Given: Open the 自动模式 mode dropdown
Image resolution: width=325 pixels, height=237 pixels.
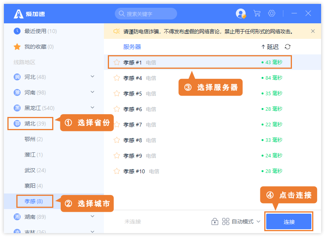Looking at the screenshot, I should 246,221.
